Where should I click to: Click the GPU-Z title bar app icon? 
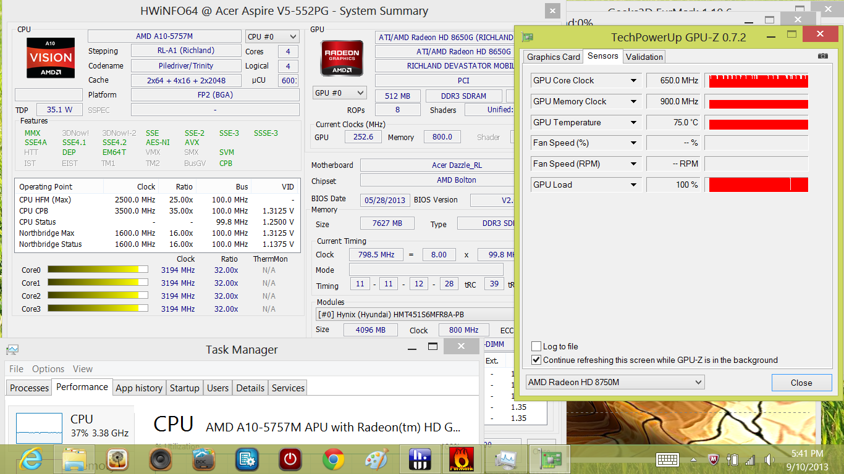tap(528, 37)
